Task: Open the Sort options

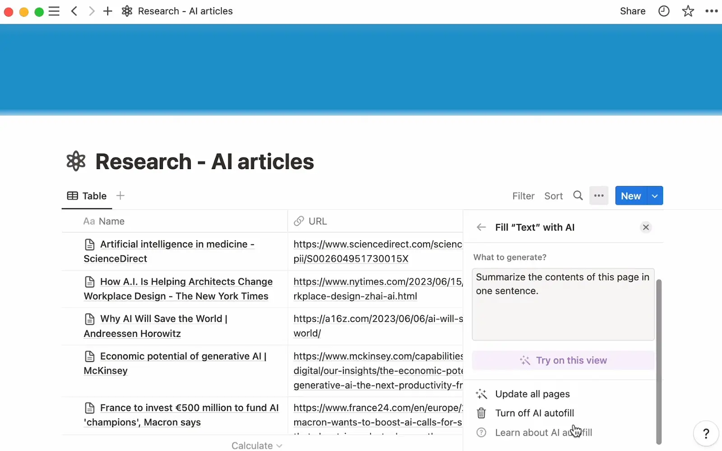Action: [x=553, y=195]
